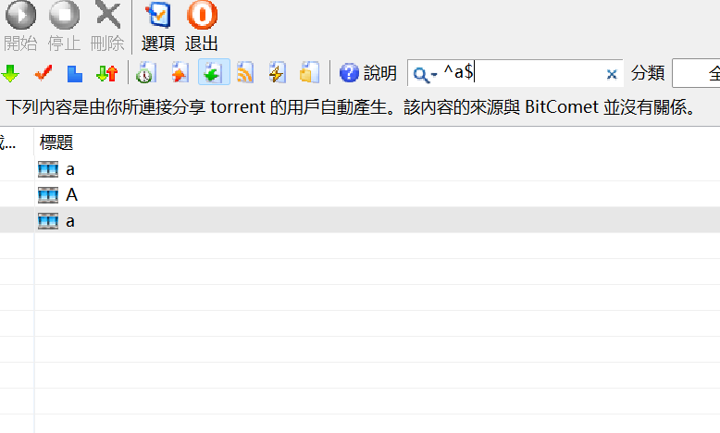The width and height of the screenshot is (720, 433).
Task: Click the blue L-shaped block icon
Action: pyautogui.click(x=74, y=73)
